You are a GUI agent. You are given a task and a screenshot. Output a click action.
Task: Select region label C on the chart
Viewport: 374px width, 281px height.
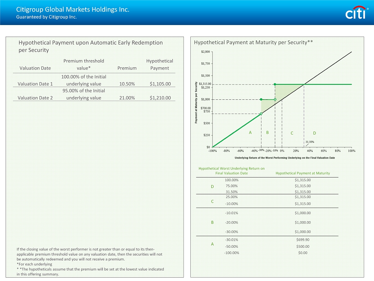click(x=292, y=133)
